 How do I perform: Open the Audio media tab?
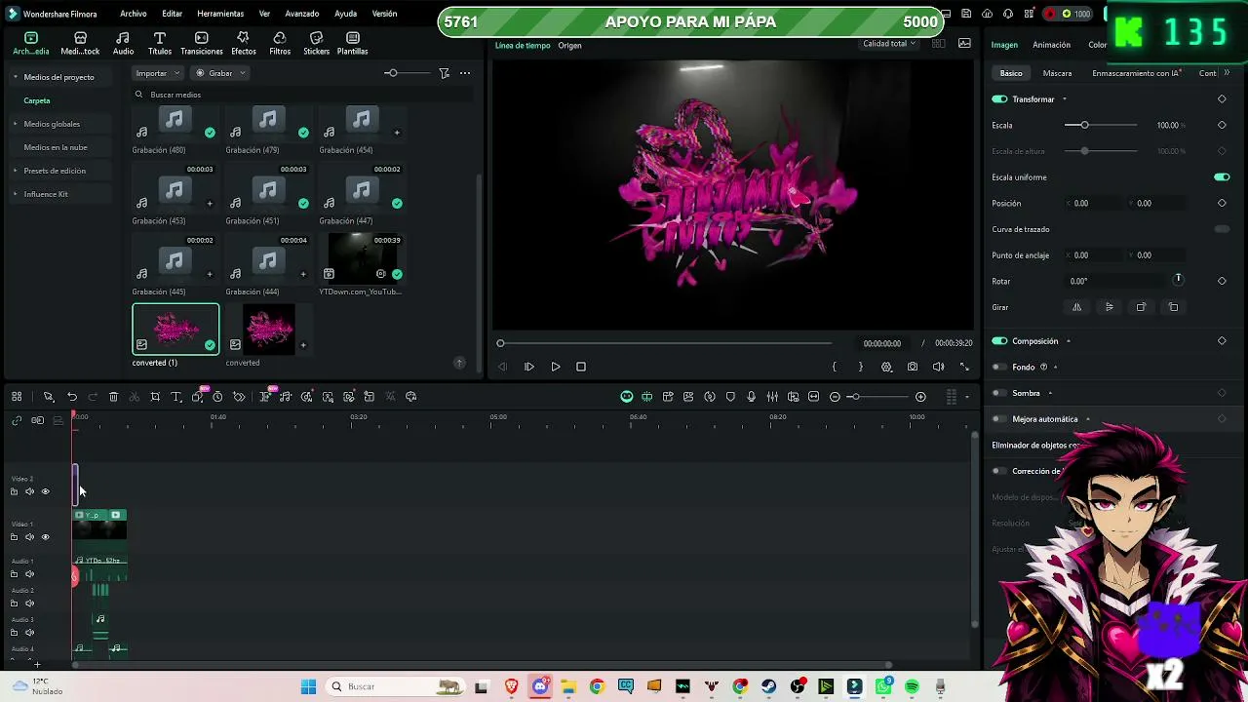[x=123, y=43]
